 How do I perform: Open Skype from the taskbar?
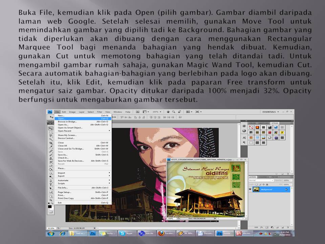click(127, 233)
